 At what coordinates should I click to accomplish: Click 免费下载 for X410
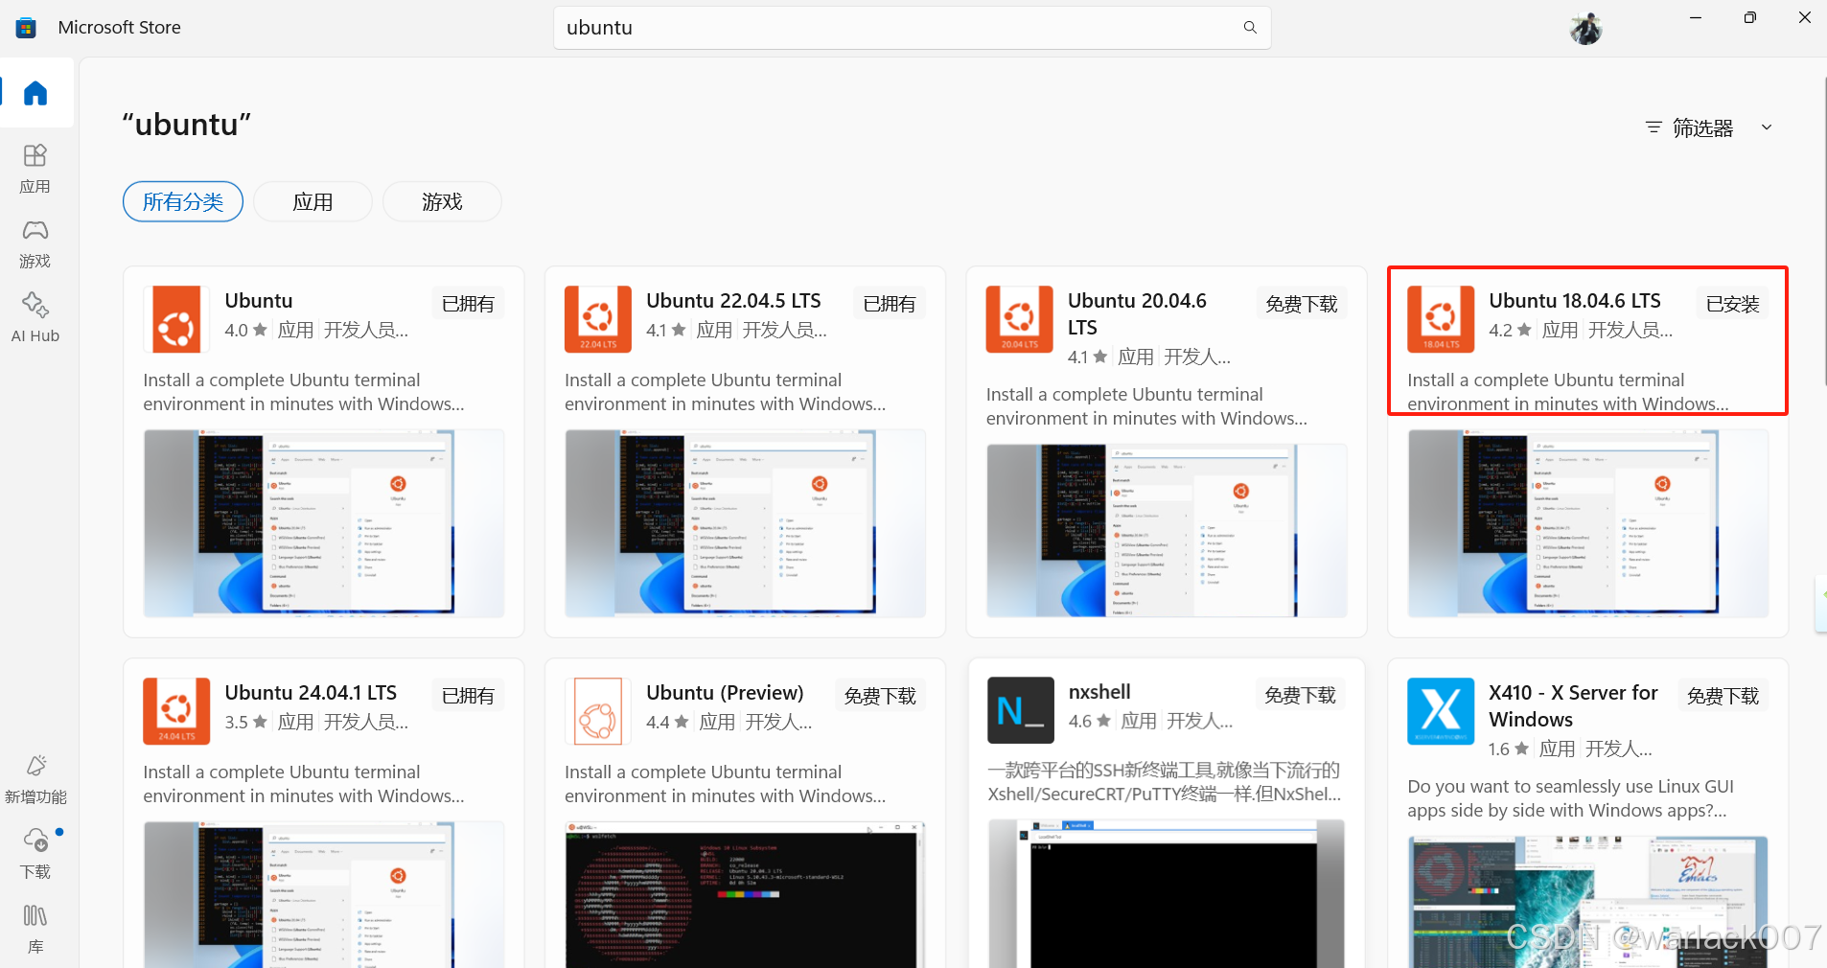[x=1723, y=696]
